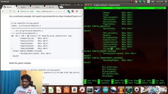This screenshot has height=94, width=168.
Task: Click '$ cat meminfo-string.patch' code line
Action: point(25,23)
